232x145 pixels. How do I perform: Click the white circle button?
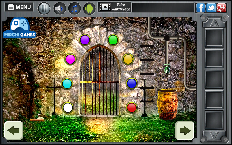(68, 108)
